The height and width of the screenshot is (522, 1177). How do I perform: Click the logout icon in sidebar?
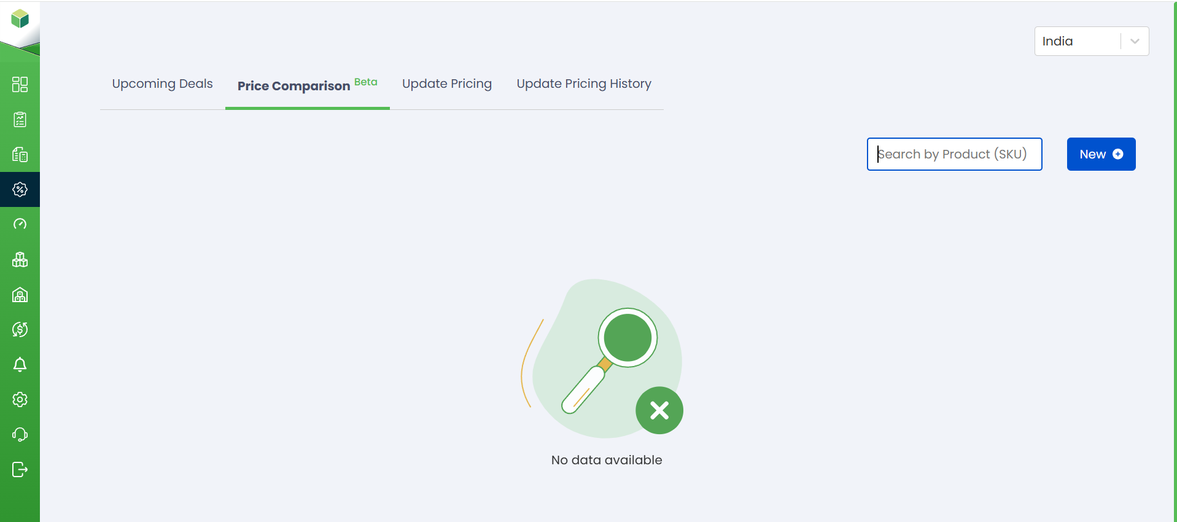click(x=20, y=470)
